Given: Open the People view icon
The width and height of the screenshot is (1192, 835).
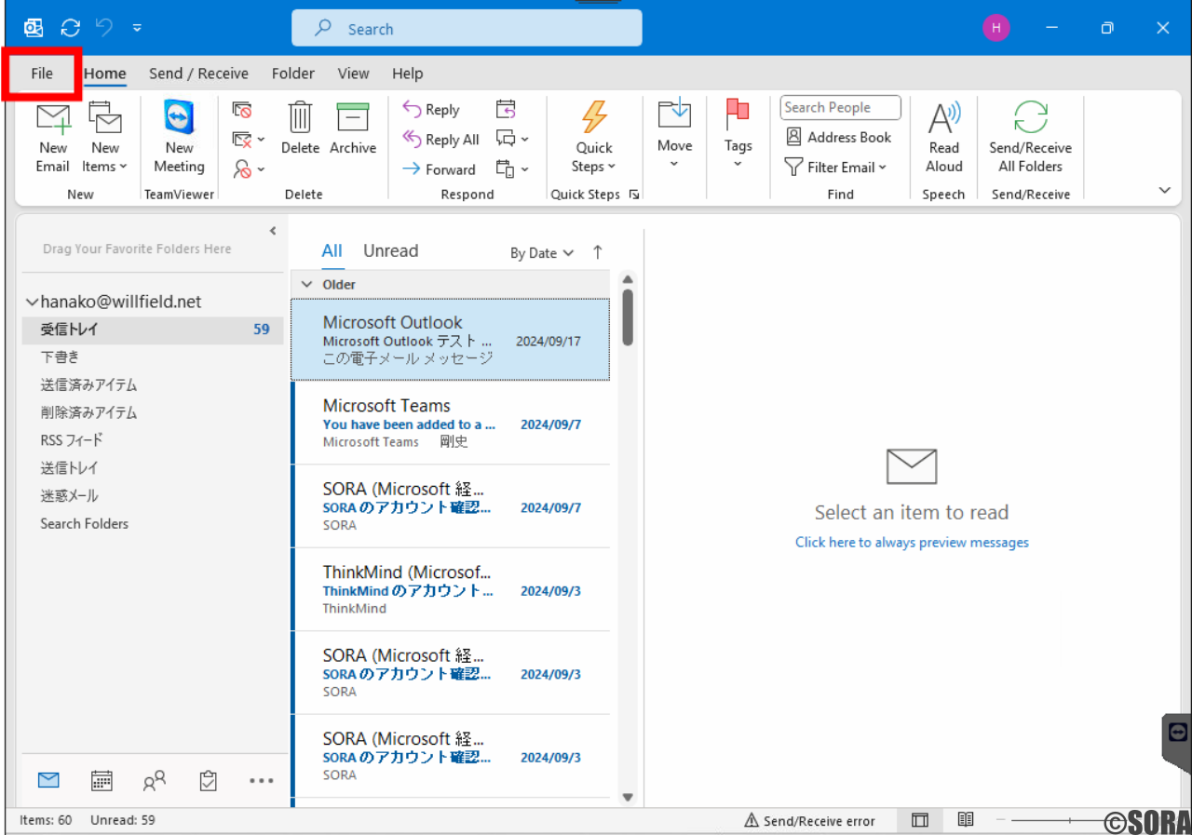Looking at the screenshot, I should pyautogui.click(x=155, y=780).
